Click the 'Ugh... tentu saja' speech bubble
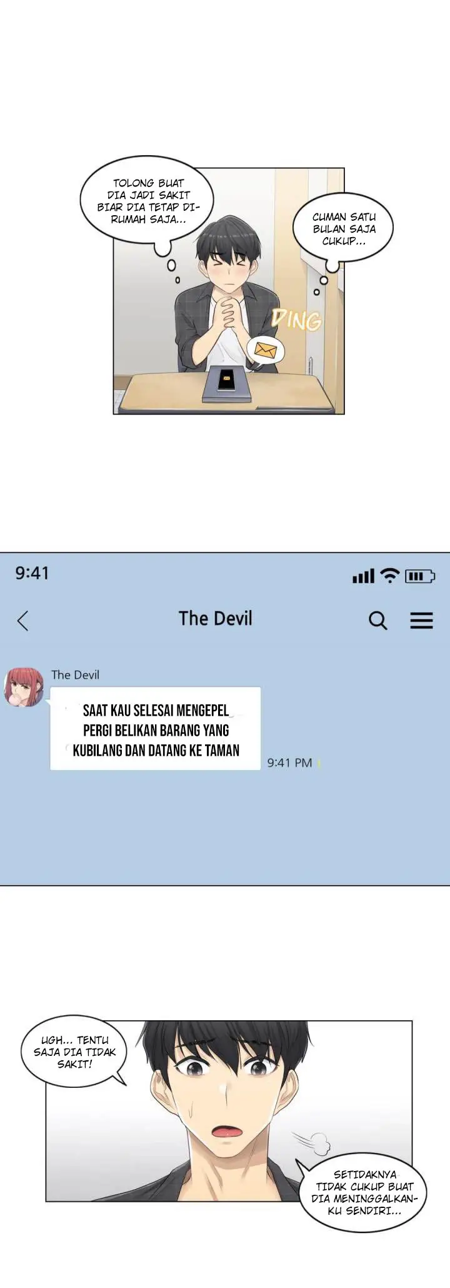The height and width of the screenshot is (1288, 450). point(74,1052)
